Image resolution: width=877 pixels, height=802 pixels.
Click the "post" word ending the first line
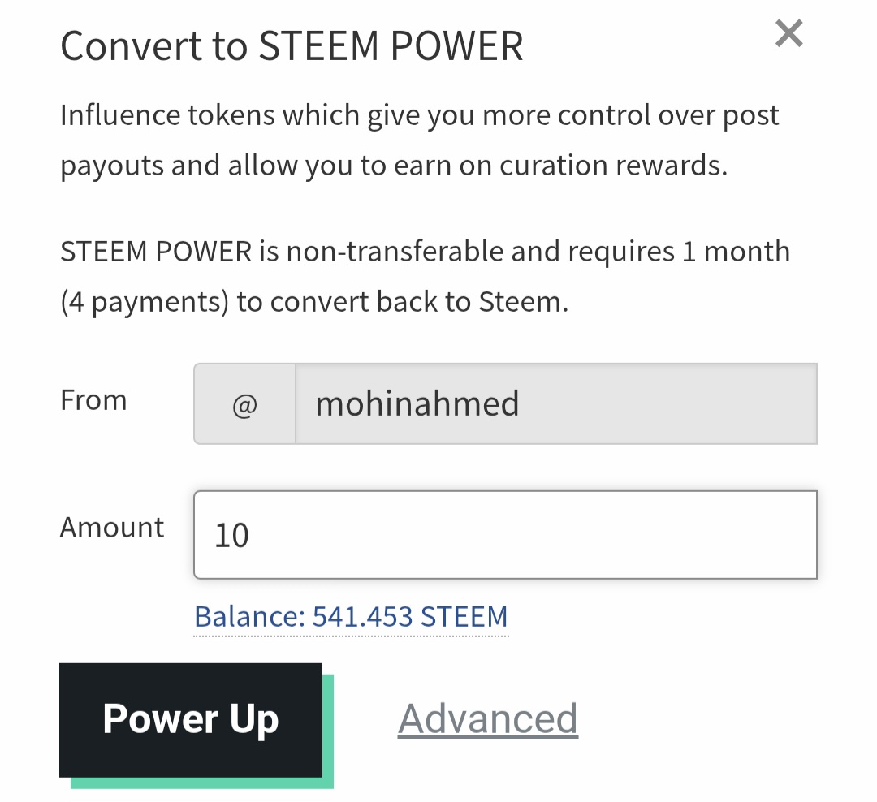751,115
